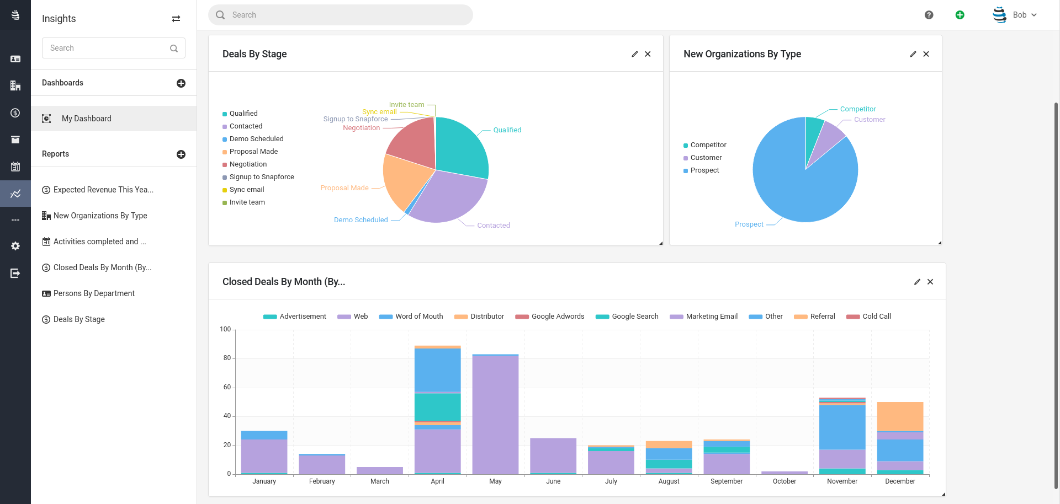
Task: Open the Bob account dropdown
Action: pyautogui.click(x=1019, y=15)
